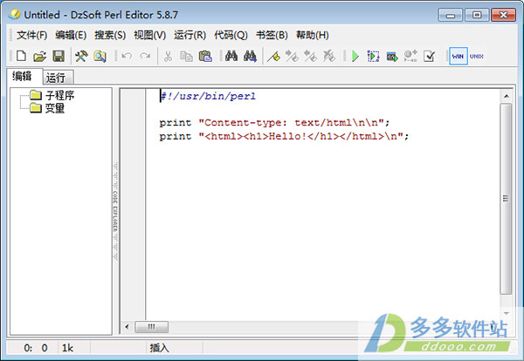Click the find next binoculars with arrow icon

click(250, 56)
